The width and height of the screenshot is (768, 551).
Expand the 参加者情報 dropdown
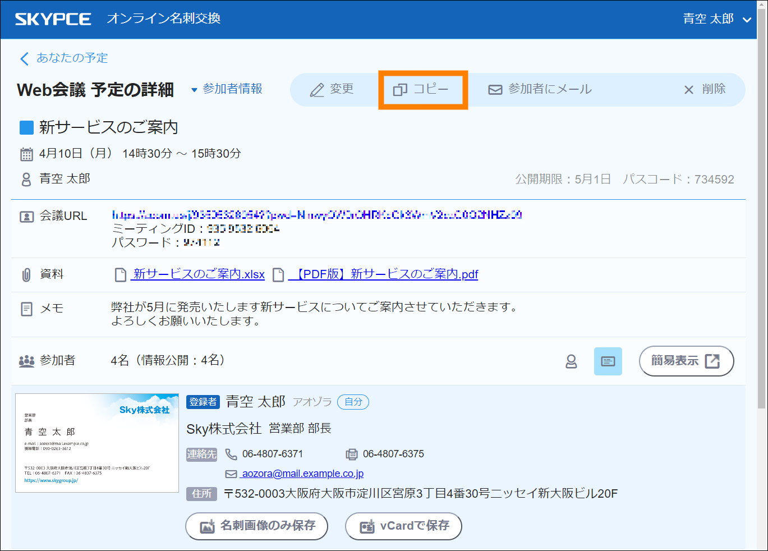[227, 89]
